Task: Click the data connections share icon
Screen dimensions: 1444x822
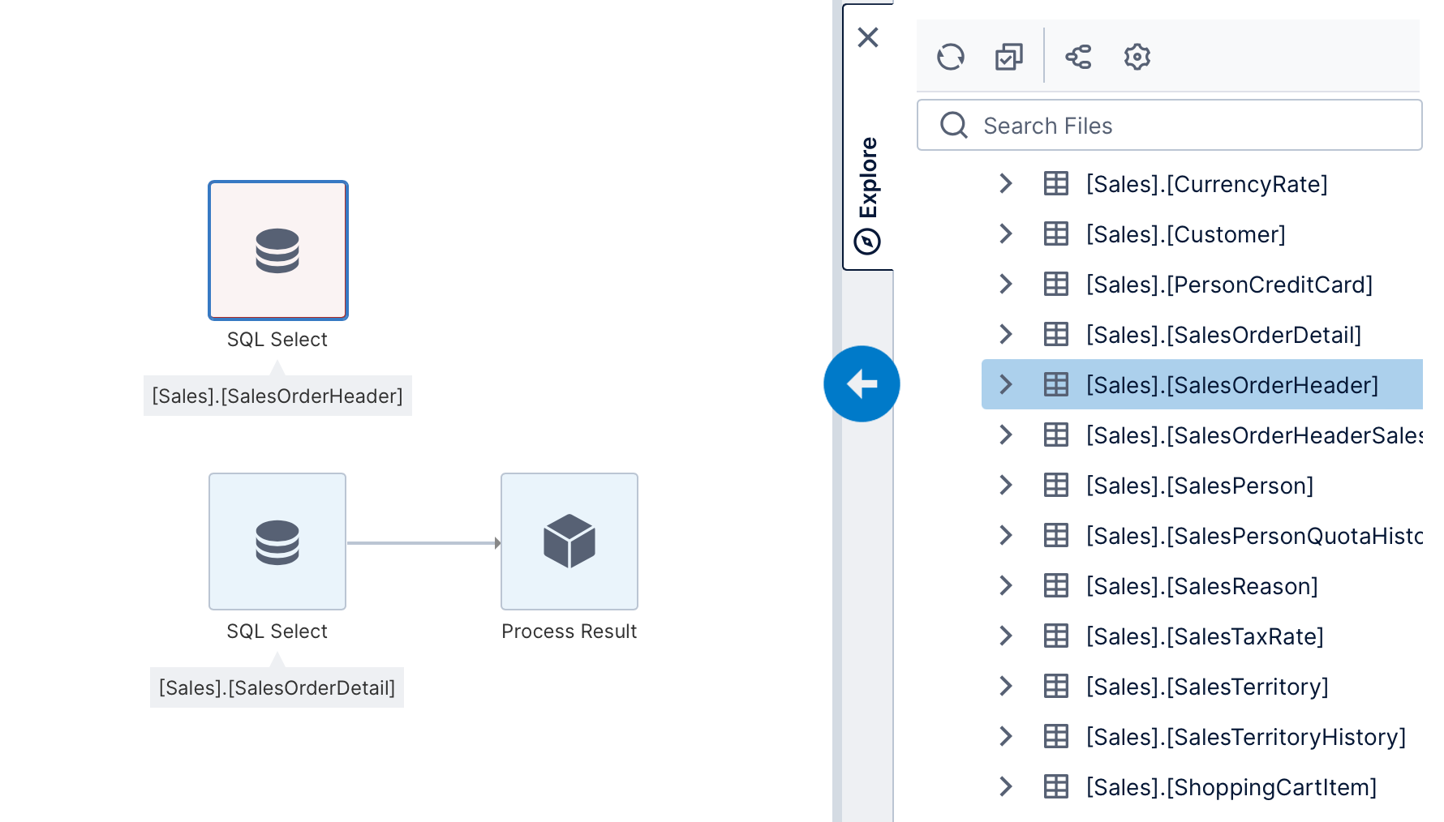Action: [1078, 57]
